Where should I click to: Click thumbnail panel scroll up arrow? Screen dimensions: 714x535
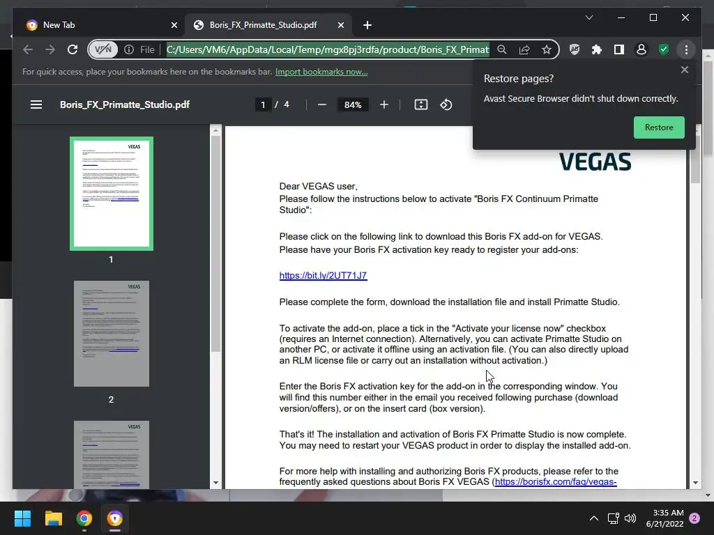(216, 130)
